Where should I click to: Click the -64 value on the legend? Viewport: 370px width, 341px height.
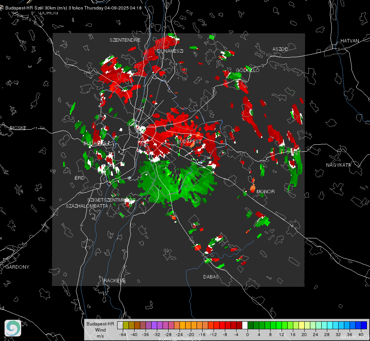click(123, 335)
